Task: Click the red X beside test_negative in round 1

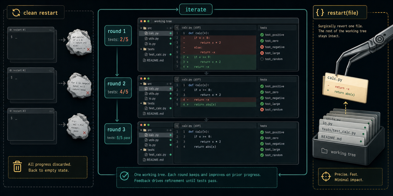Action: pos(262,47)
